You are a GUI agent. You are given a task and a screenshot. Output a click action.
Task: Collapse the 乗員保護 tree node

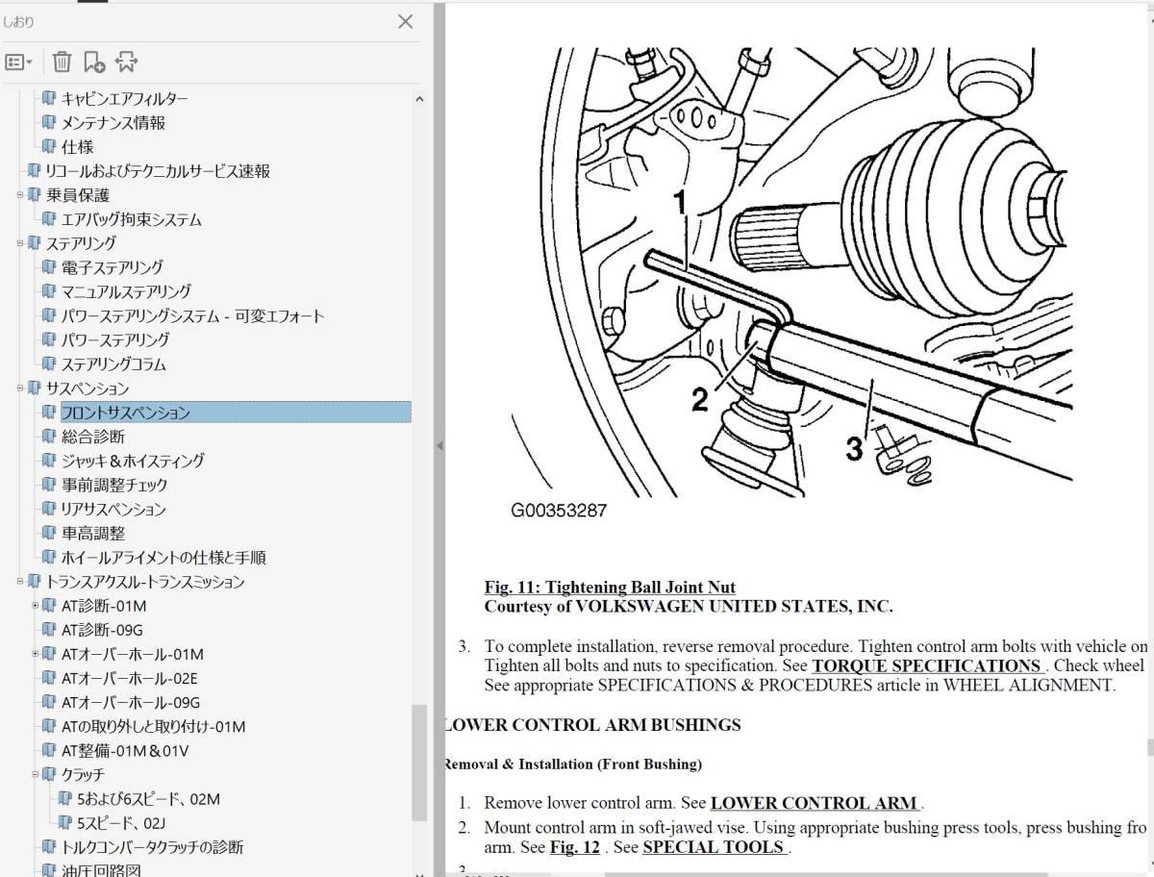pos(19,195)
